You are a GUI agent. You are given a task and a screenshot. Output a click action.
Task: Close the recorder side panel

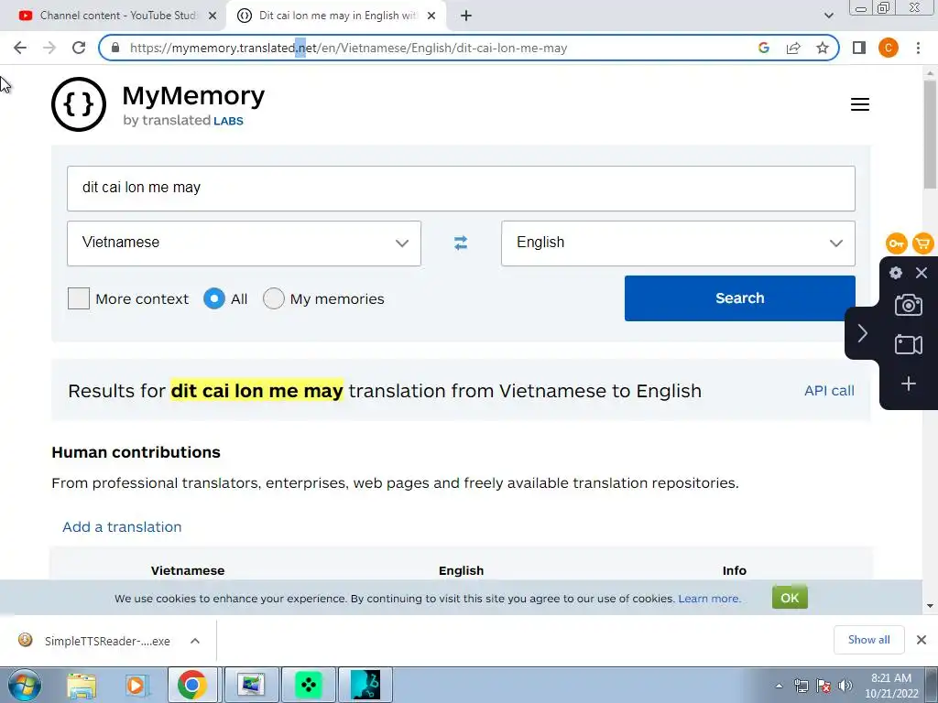922,273
